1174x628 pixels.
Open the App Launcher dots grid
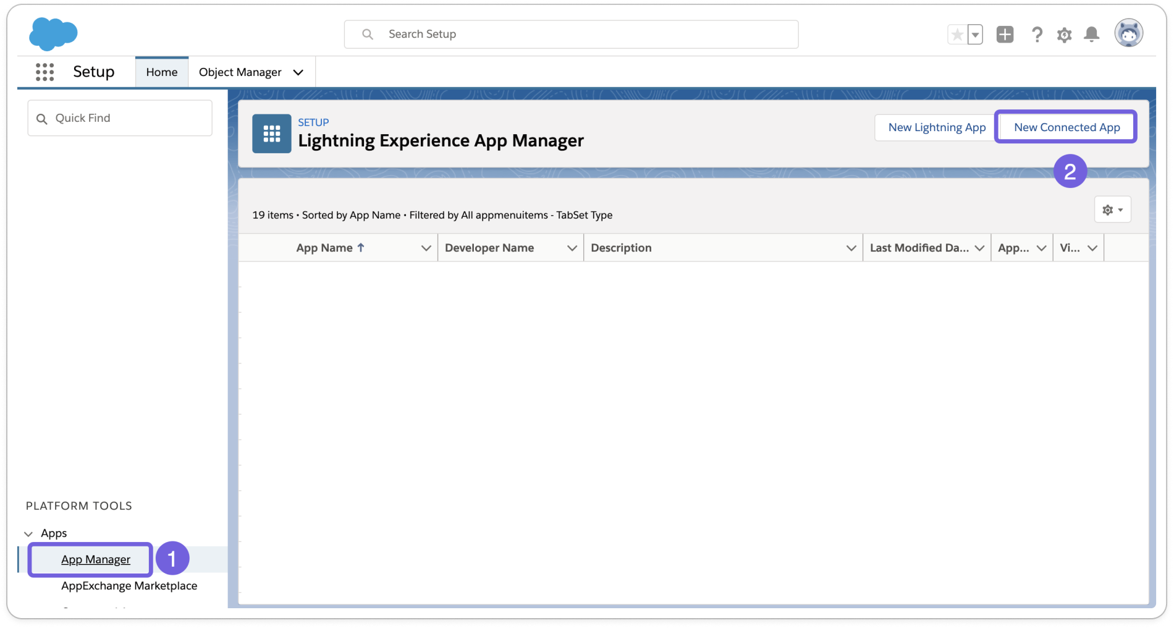pyautogui.click(x=44, y=72)
